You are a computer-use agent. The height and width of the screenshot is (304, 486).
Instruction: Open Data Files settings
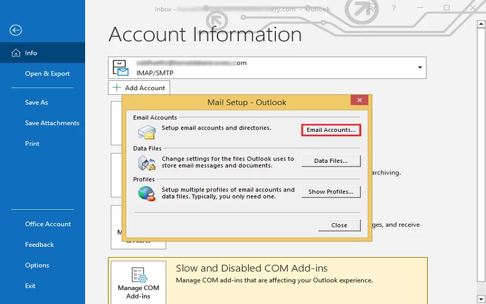pos(331,161)
